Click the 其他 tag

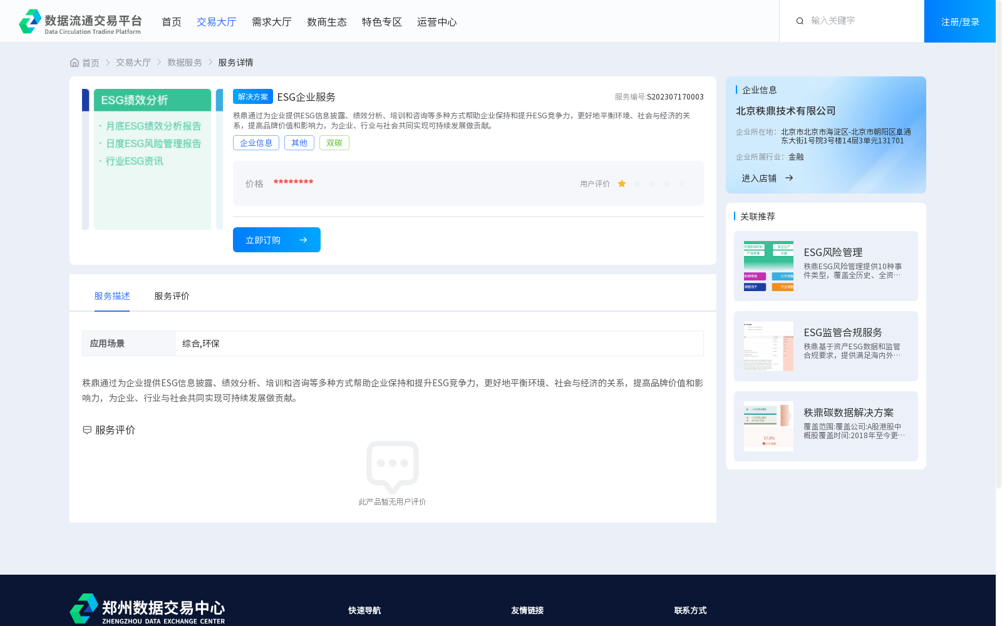tap(299, 143)
